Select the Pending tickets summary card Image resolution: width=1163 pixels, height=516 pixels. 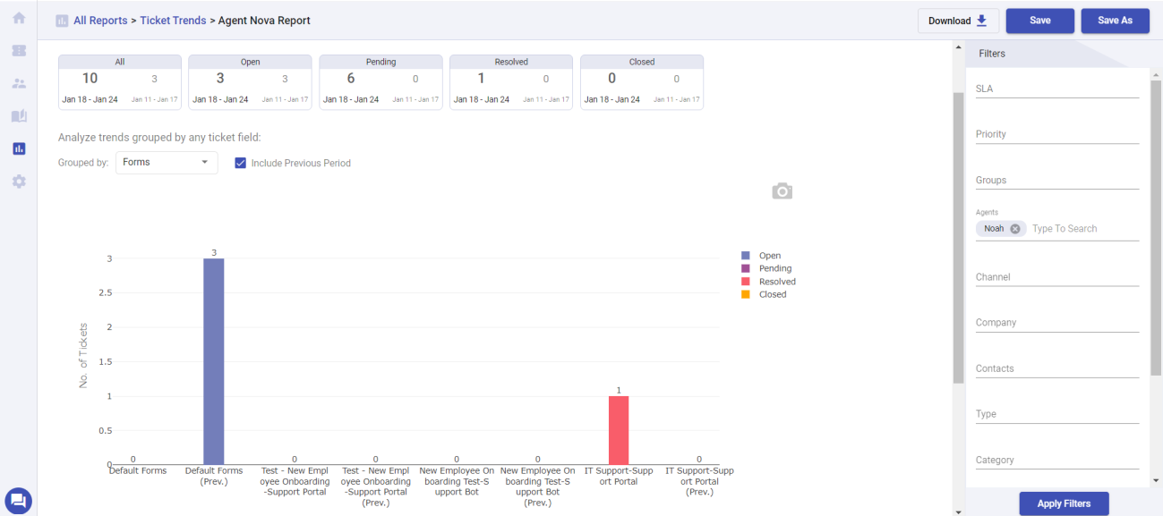[x=381, y=82]
